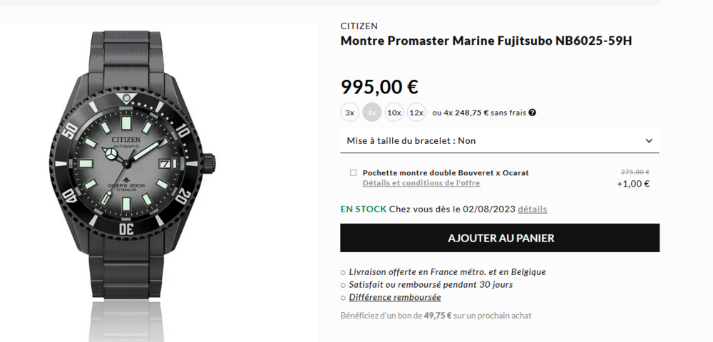The image size is (713, 342).
Task: Click 'Satisfait ou remboursé pendant 30 jours'
Action: coord(431,284)
